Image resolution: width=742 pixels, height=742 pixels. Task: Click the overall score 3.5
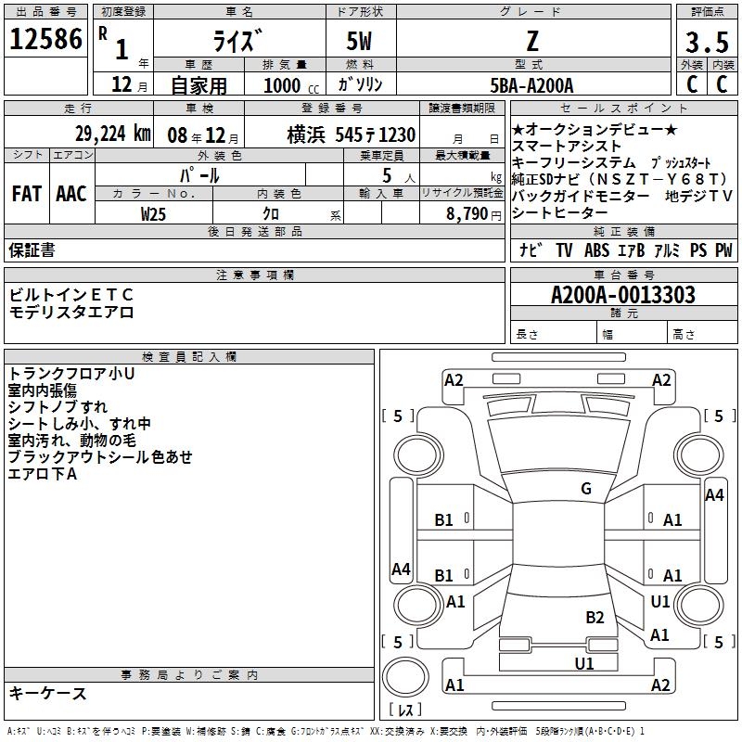click(x=707, y=42)
